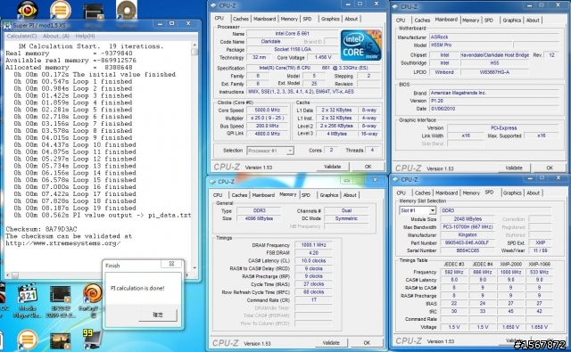Click the xtremesystems.org URL text in Super PI
The height and width of the screenshot is (352, 571).
62,243
